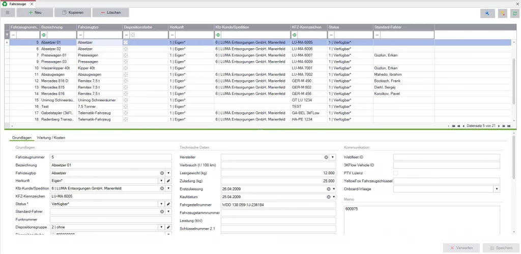Go to next record in navigator

(x=499, y=126)
